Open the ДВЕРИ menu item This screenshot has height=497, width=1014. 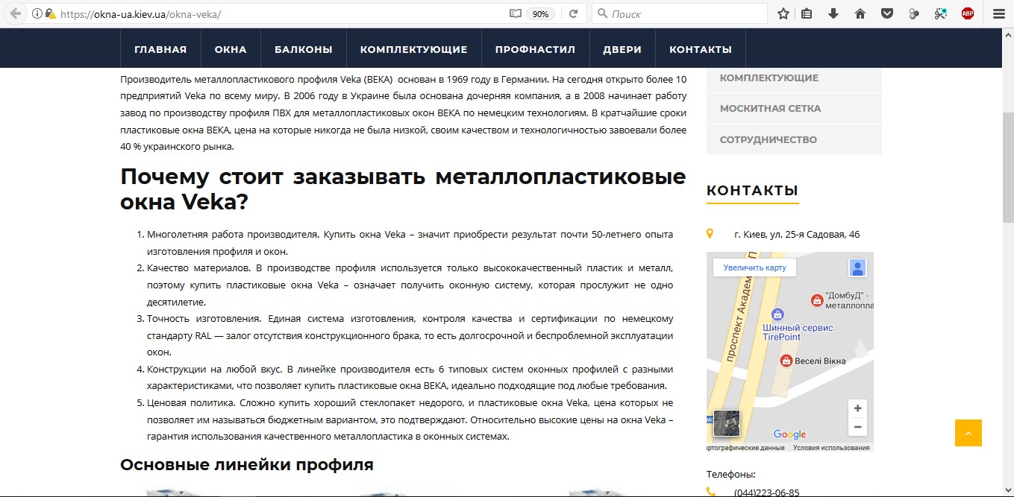622,49
